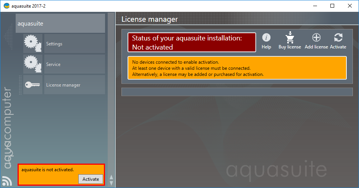Click the sidebar scroll up arrow
359x188 pixels.
pyautogui.click(x=111, y=177)
